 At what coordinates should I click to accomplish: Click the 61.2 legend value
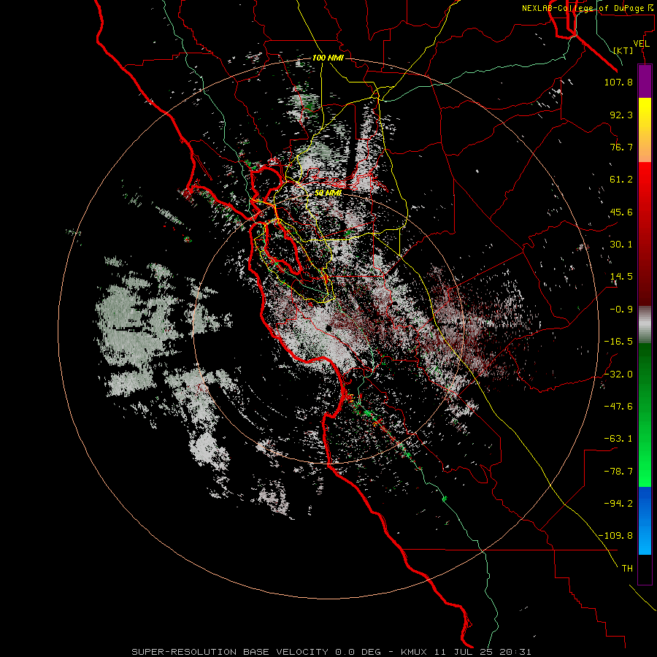621,180
